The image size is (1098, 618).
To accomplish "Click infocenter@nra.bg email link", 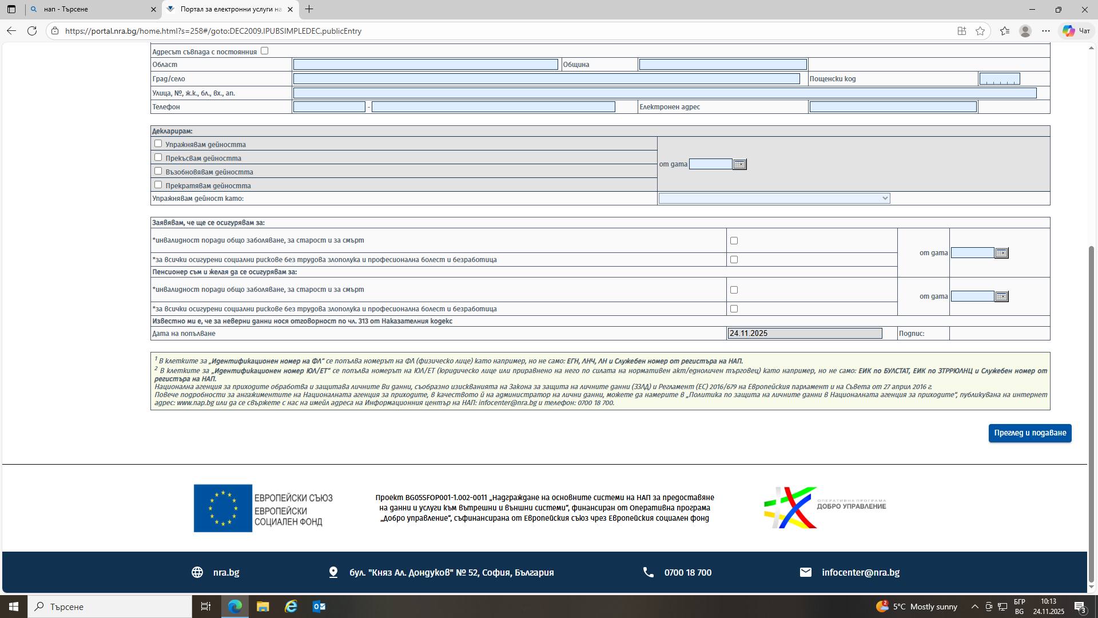I will coord(861,572).
